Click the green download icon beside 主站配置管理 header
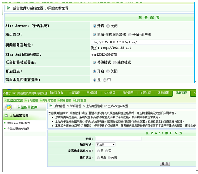This screenshot has width=198, height=174. click(x=6, y=115)
